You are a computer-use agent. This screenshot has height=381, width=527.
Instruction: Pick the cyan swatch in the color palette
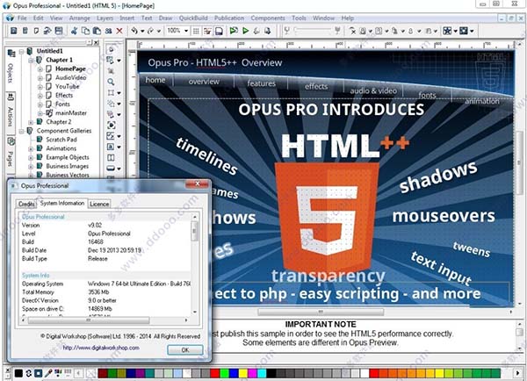point(262,373)
